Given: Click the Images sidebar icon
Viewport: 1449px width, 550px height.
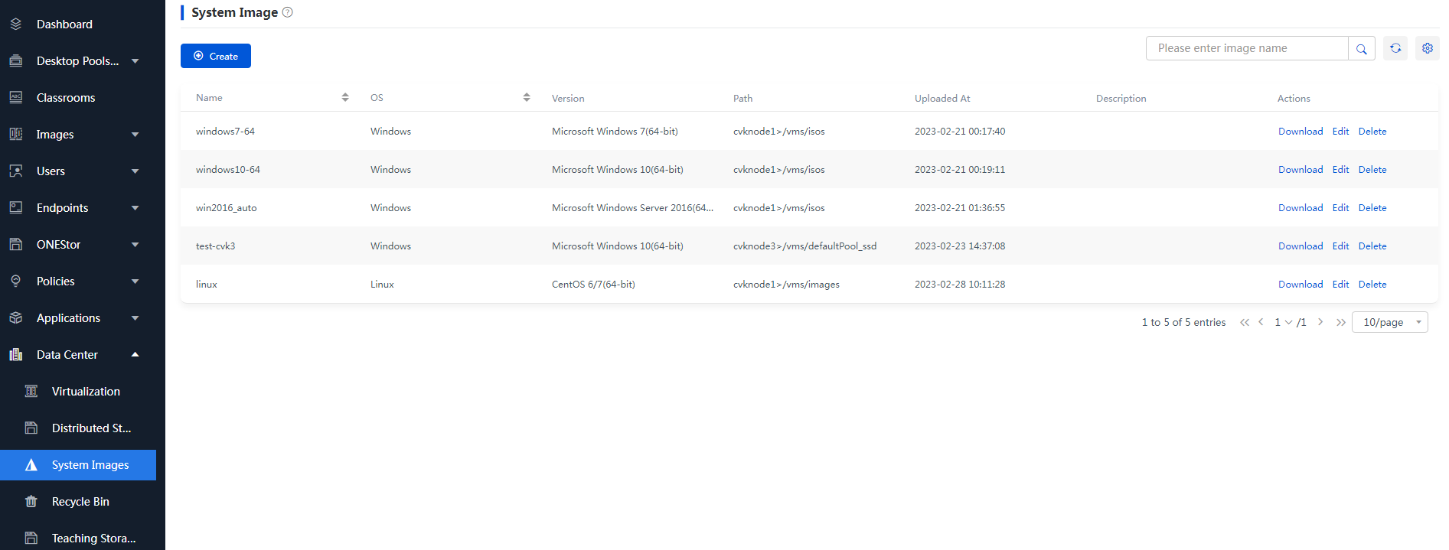Looking at the screenshot, I should (15, 135).
